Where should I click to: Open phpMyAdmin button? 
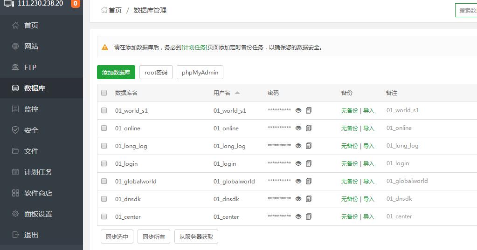(x=200, y=73)
